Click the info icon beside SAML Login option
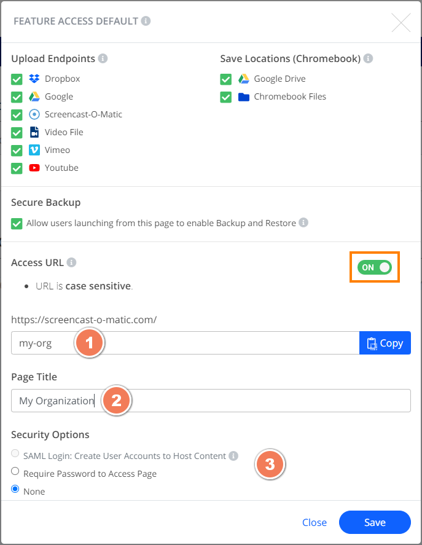 click(x=233, y=456)
